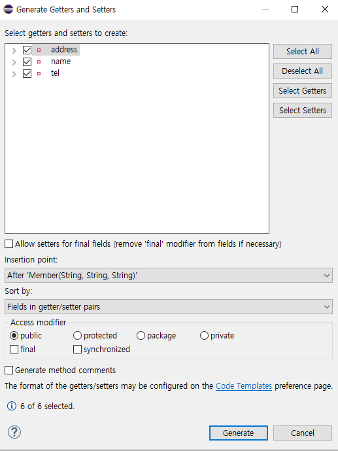The height and width of the screenshot is (451, 338).
Task: Uncheck the tel field checkbox
Action: click(x=27, y=73)
